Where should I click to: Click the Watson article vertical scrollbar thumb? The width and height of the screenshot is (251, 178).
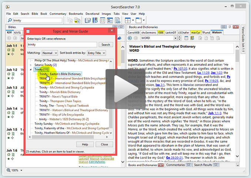[x=237, y=56]
